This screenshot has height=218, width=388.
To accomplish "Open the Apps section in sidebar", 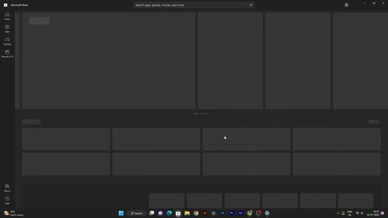I will tap(7, 28).
